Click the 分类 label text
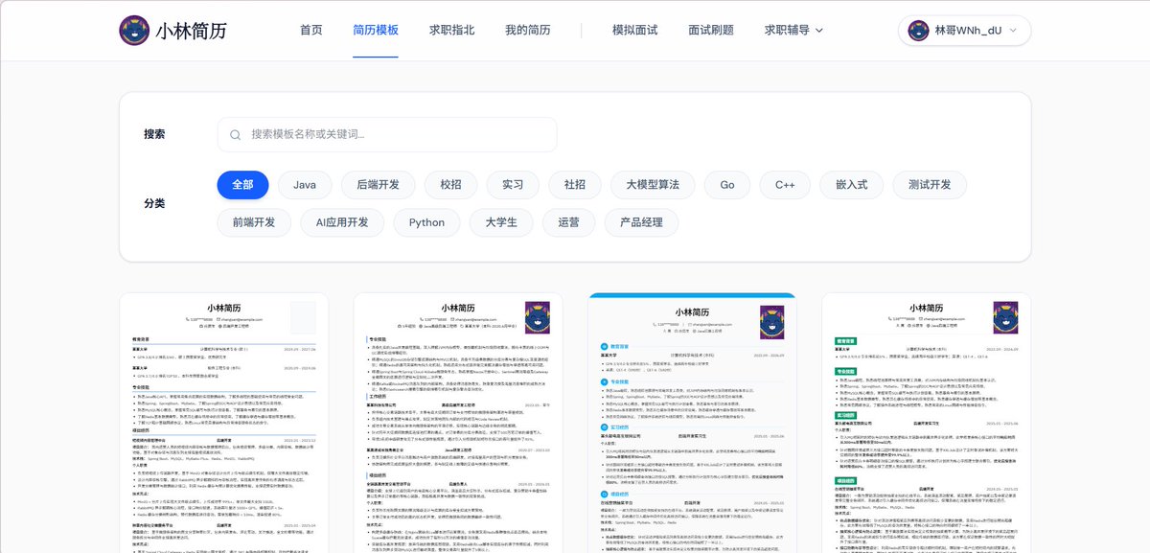The height and width of the screenshot is (553, 1150). pos(154,203)
